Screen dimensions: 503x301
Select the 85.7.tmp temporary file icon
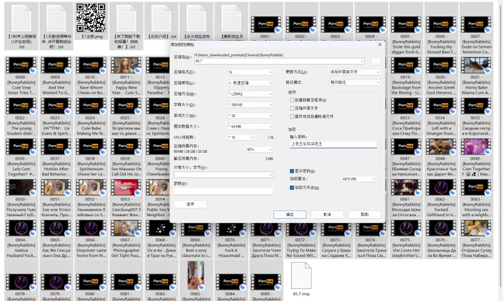[302, 275]
